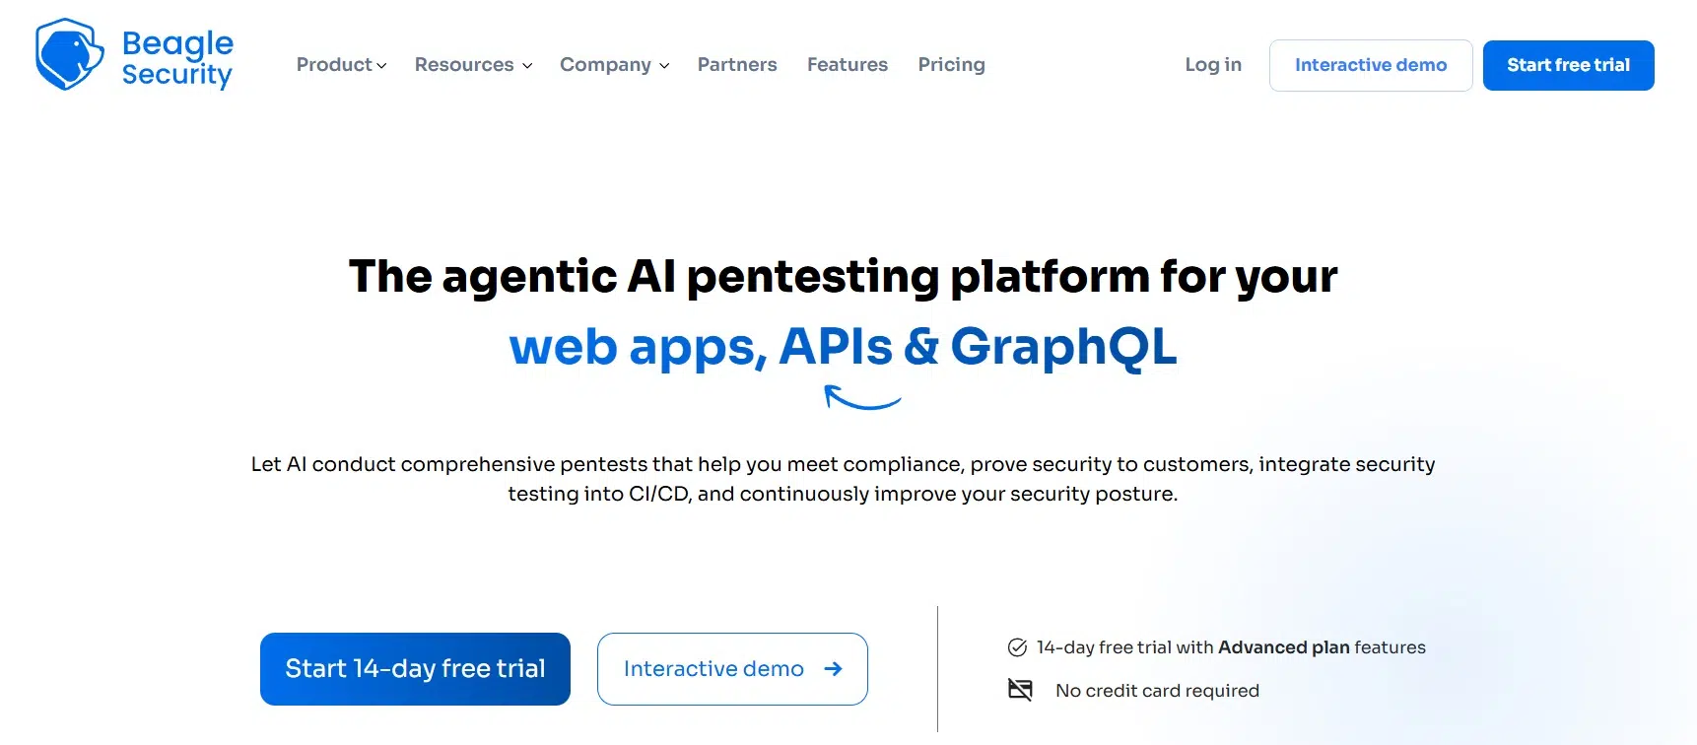Image resolution: width=1697 pixels, height=745 pixels.
Task: Expand the Product dropdown menu
Action: click(x=341, y=64)
